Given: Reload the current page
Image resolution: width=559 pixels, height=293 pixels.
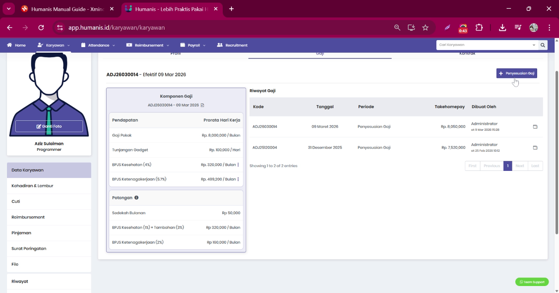Looking at the screenshot, I should point(41,27).
